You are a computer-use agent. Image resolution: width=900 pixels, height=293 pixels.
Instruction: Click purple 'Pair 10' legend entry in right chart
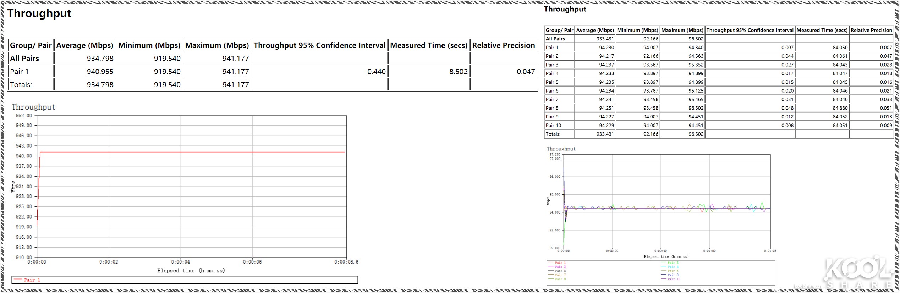click(x=671, y=279)
